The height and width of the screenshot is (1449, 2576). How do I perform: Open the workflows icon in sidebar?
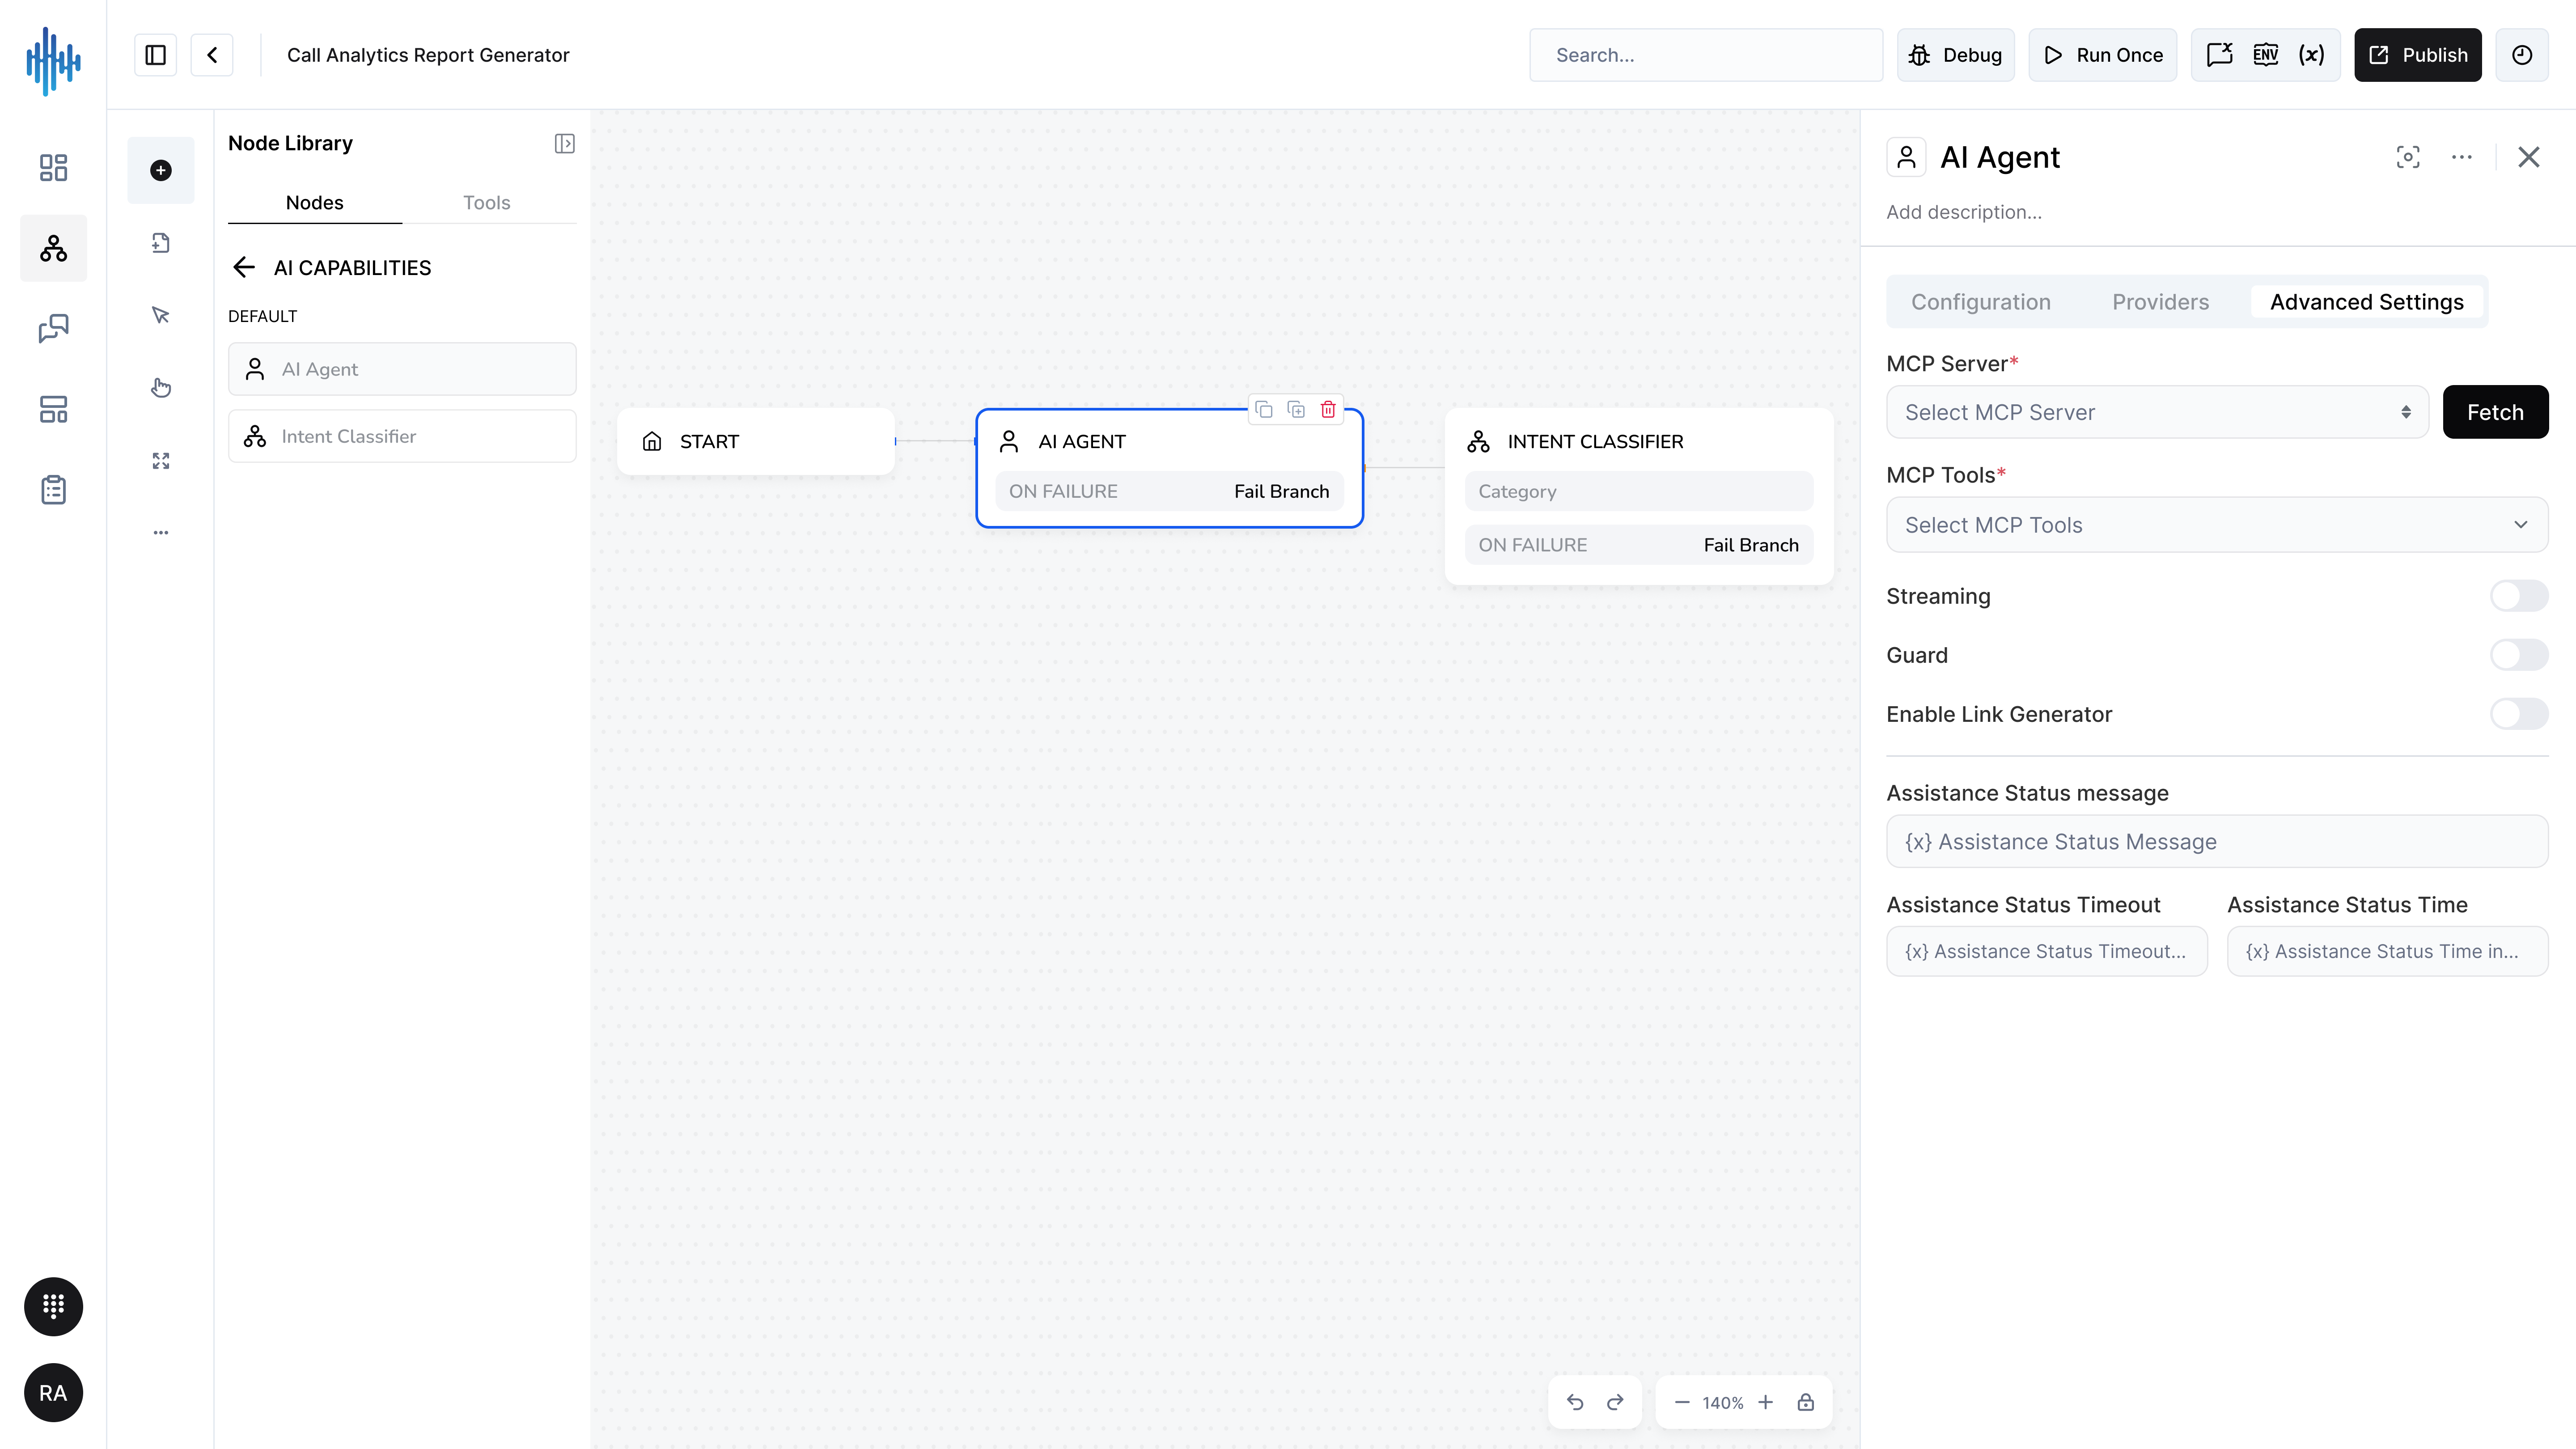coord(53,248)
